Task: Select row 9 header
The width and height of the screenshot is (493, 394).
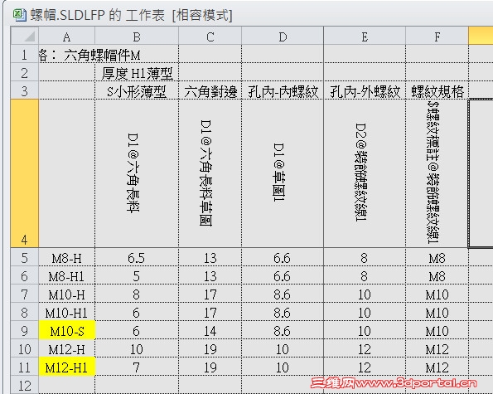Action: click(x=25, y=330)
